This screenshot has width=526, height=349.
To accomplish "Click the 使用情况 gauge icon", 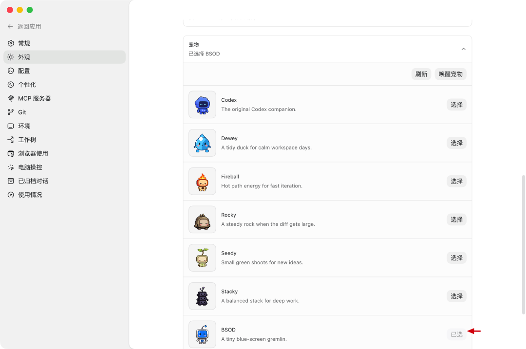I will (11, 195).
